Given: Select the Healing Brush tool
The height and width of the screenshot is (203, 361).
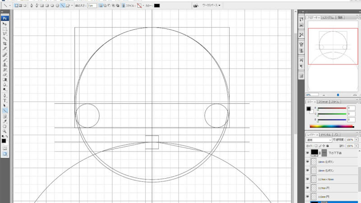Looking at the screenshot, I should coord(5,55).
